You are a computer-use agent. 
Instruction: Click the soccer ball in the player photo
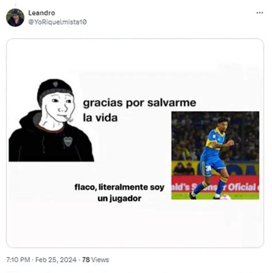point(226,197)
